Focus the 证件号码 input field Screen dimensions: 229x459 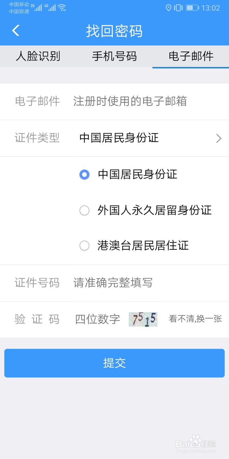pos(143,283)
